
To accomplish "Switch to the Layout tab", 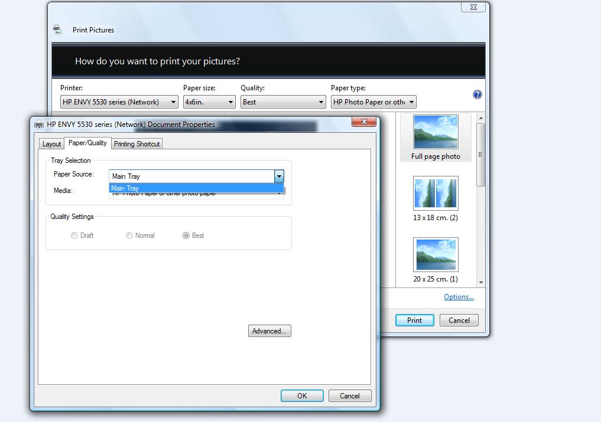I will [51, 144].
